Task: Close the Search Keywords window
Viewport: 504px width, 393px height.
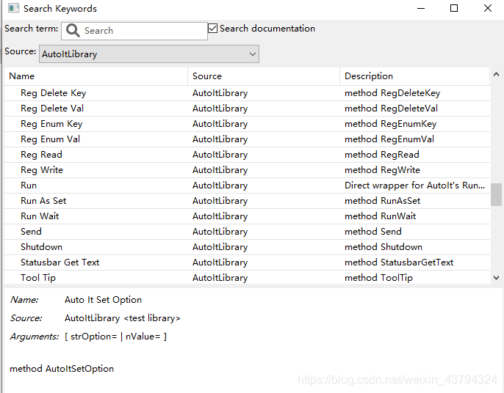Action: click(488, 8)
